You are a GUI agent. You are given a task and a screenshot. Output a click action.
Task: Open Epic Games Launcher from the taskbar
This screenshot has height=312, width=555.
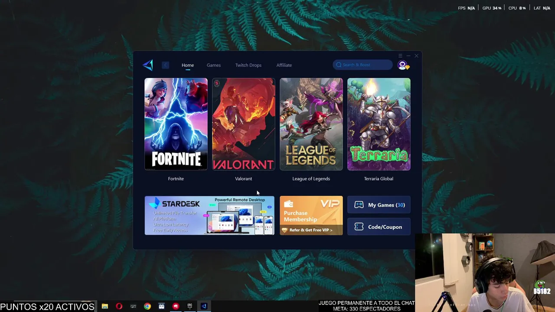pos(190,306)
